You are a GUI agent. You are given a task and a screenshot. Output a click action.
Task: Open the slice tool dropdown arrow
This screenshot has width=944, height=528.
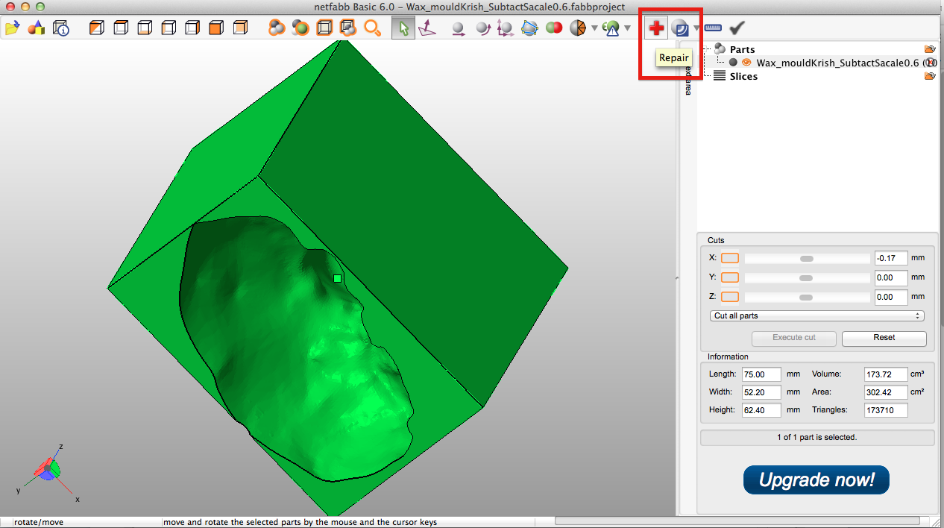coord(696,28)
